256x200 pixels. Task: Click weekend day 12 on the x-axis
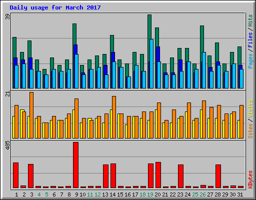tap(97, 194)
